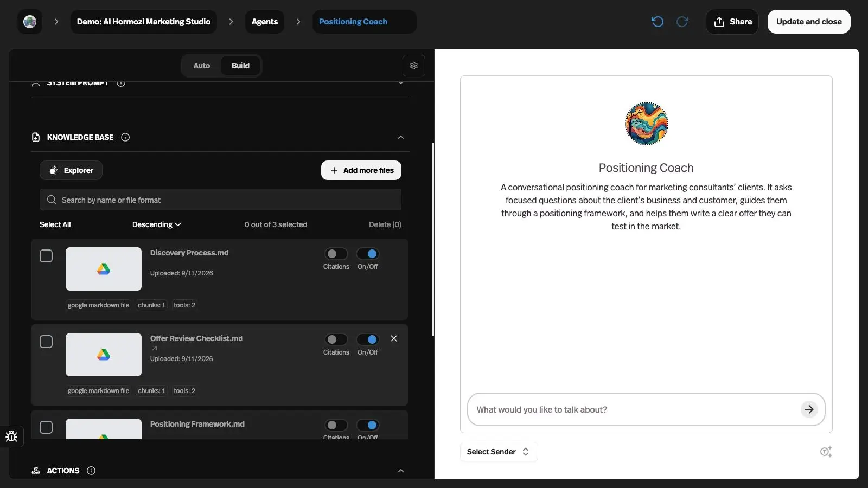Click the bug debug icon
The height and width of the screenshot is (488, 868).
pyautogui.click(x=11, y=436)
